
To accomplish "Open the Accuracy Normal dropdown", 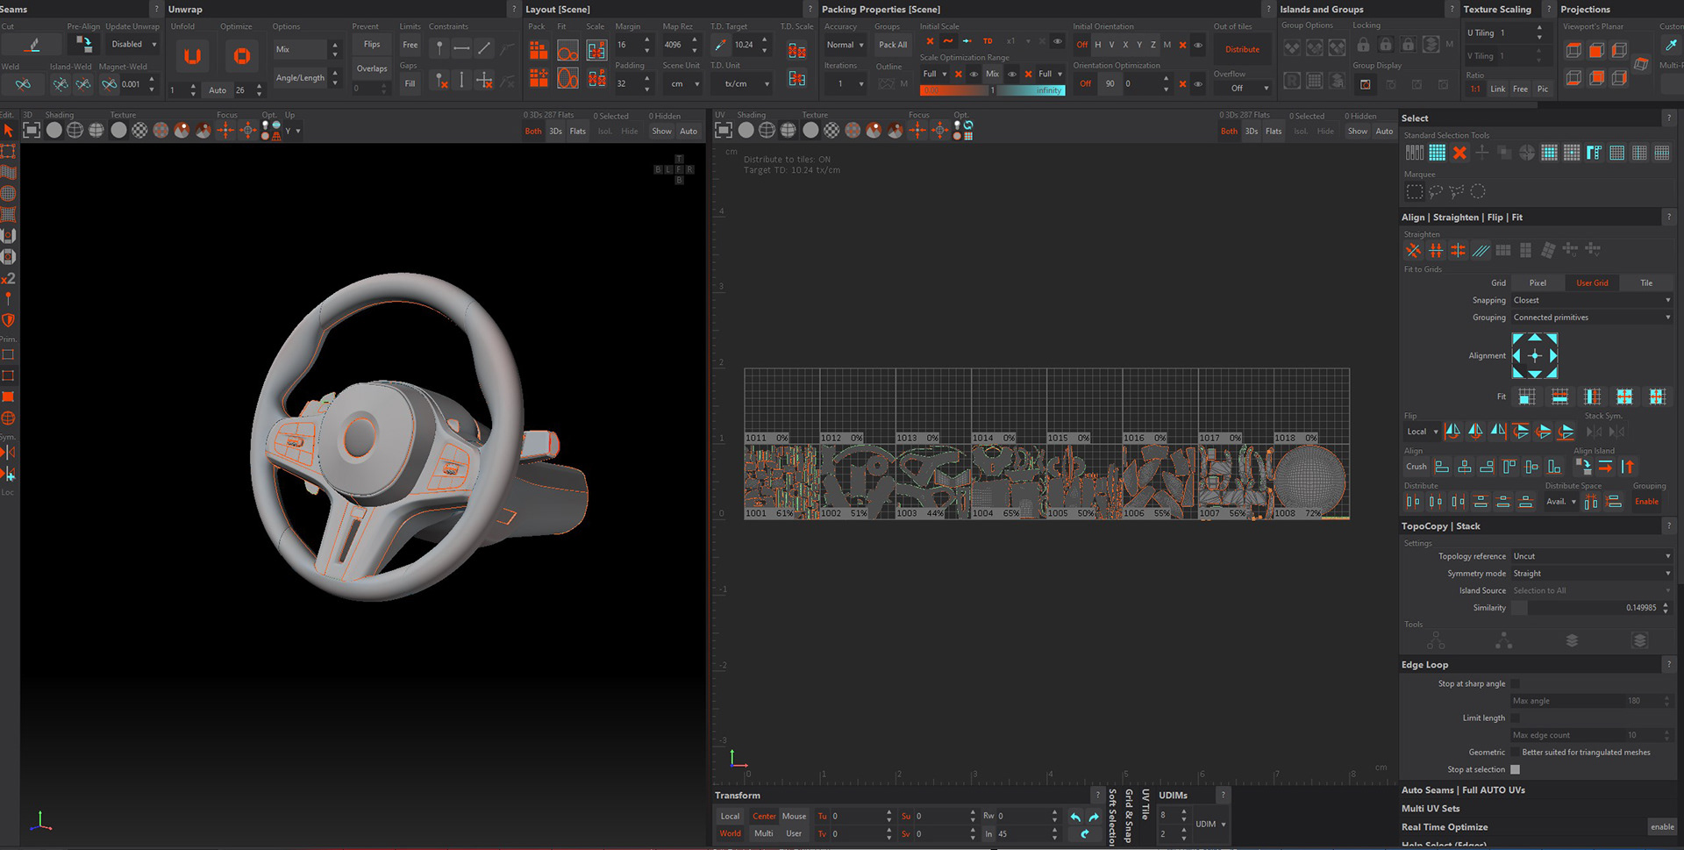I will pyautogui.click(x=846, y=45).
